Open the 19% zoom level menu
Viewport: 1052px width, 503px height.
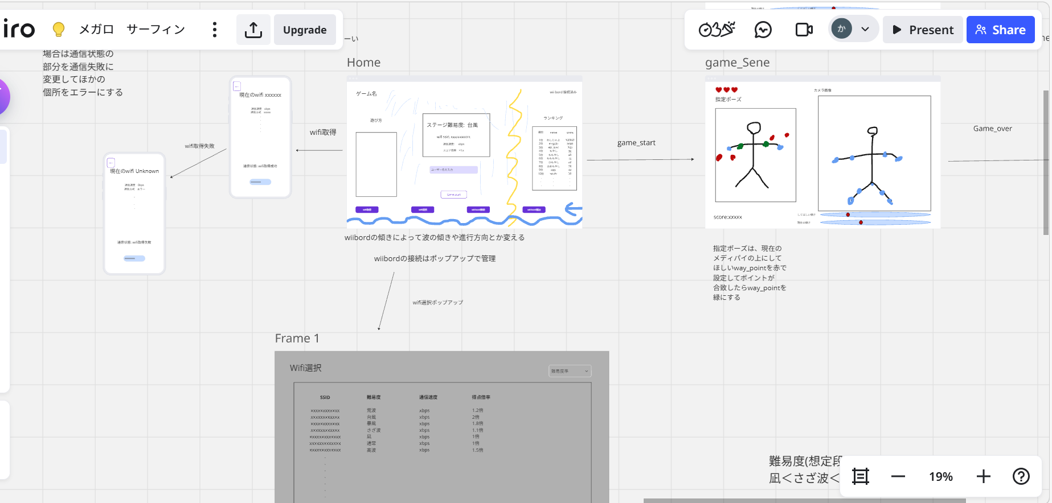[x=940, y=476]
